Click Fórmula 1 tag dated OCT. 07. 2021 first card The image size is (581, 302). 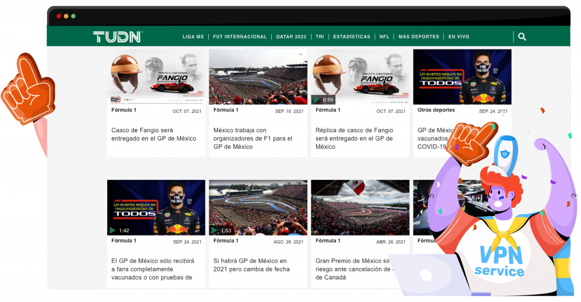point(124,110)
